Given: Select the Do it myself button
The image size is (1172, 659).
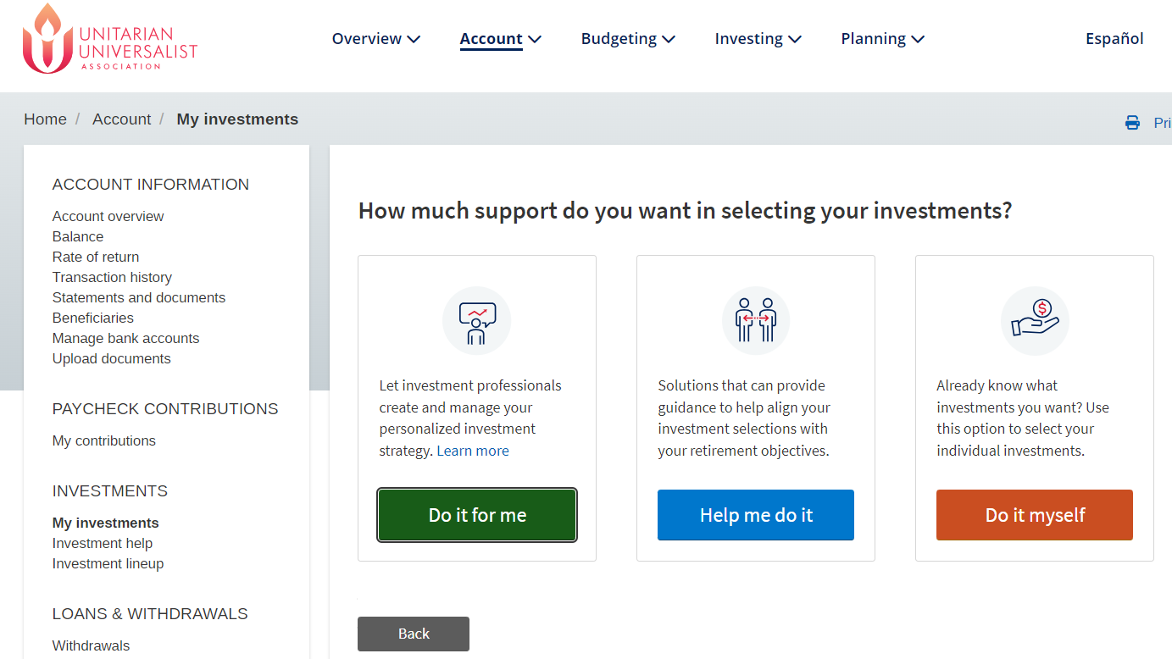Looking at the screenshot, I should click(1034, 515).
